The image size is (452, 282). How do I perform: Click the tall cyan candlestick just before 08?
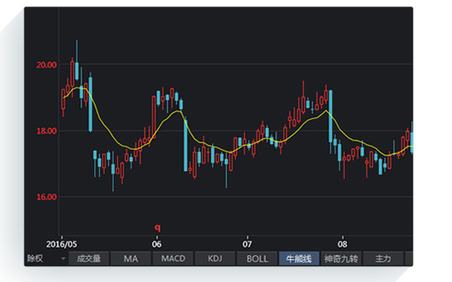click(x=331, y=116)
